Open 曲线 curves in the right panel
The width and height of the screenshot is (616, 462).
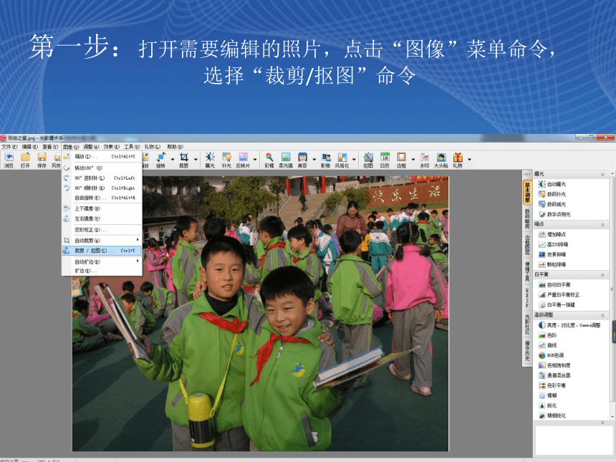tap(548, 345)
